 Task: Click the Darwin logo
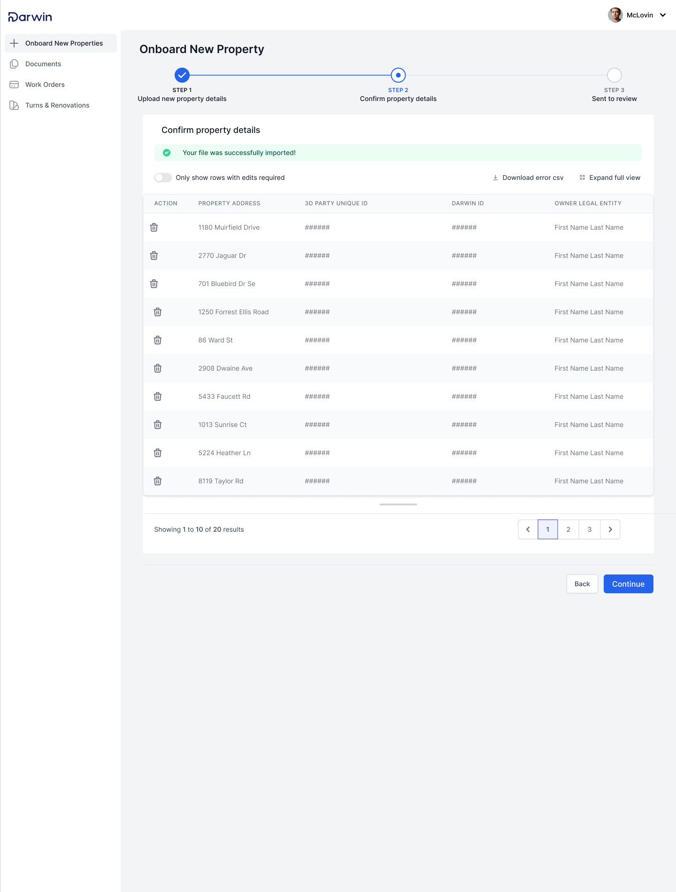tap(30, 17)
